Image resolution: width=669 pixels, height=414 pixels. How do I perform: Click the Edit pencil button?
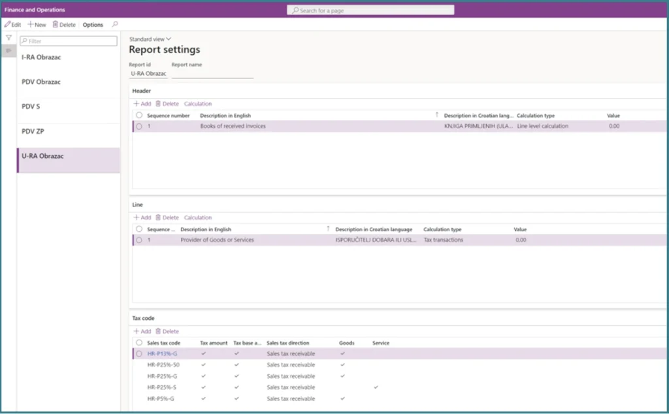click(13, 25)
